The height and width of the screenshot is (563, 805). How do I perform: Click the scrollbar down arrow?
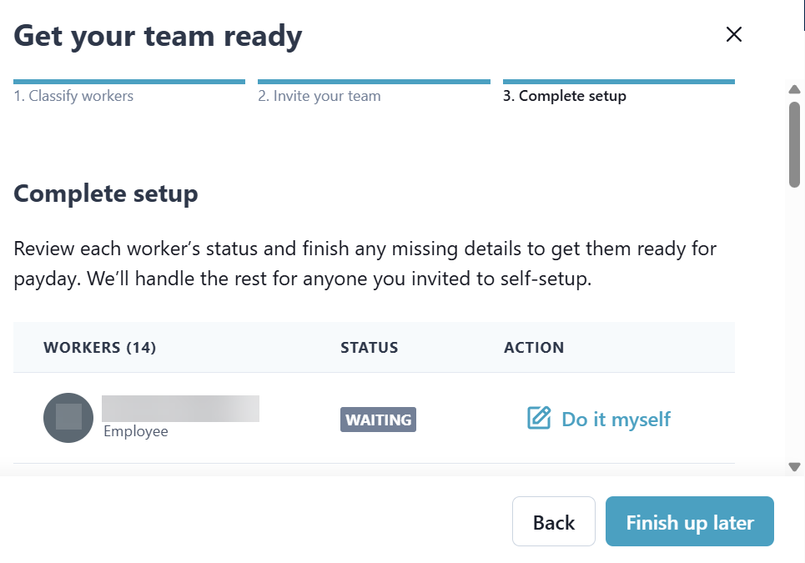tap(794, 467)
